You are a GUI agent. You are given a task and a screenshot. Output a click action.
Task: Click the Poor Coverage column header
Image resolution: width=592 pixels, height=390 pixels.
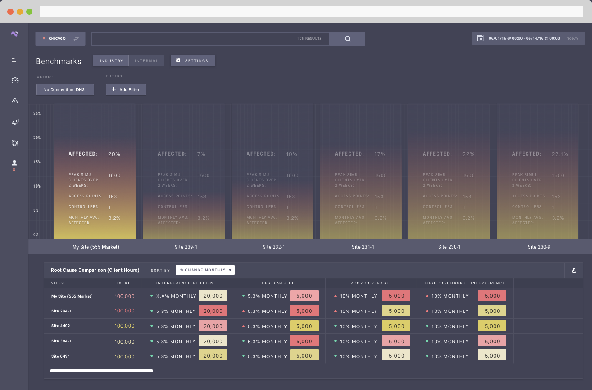click(x=370, y=283)
